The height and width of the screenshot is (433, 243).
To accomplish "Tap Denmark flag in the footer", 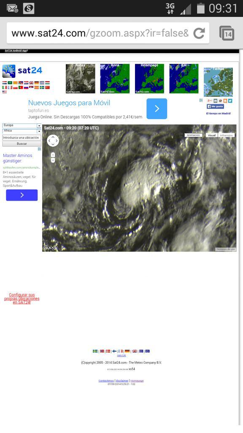I will point(108,351).
